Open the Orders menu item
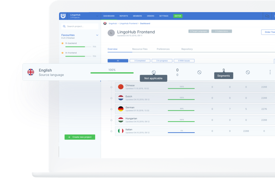 [151, 16]
